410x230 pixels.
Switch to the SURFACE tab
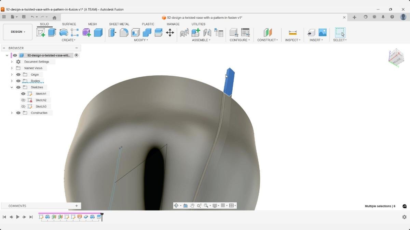[x=69, y=24]
